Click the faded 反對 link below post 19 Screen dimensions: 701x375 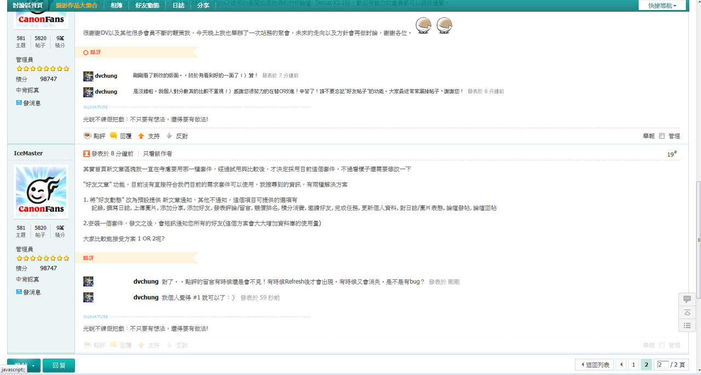pos(182,345)
